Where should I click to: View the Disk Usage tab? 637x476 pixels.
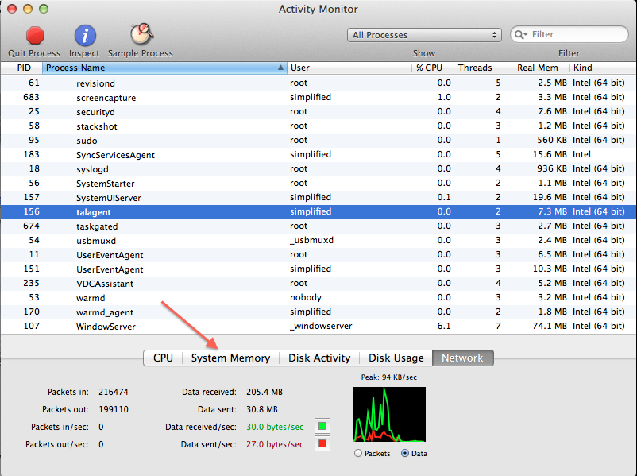396,358
